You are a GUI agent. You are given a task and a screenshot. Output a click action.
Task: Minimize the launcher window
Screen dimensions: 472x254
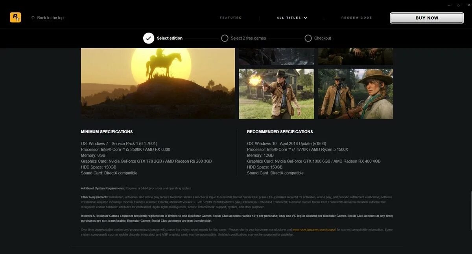tap(449, 5)
